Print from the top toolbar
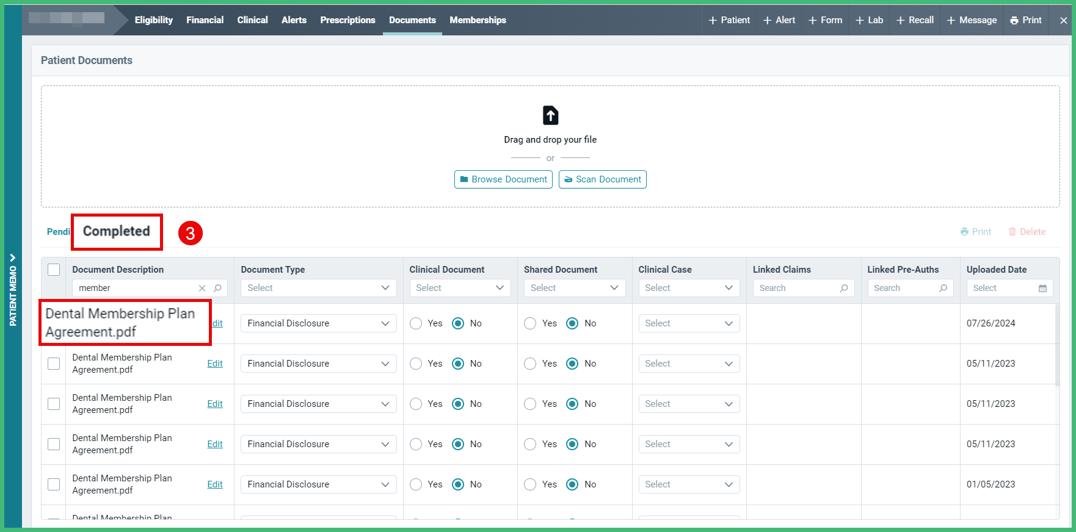1076x532 pixels. click(x=1026, y=20)
